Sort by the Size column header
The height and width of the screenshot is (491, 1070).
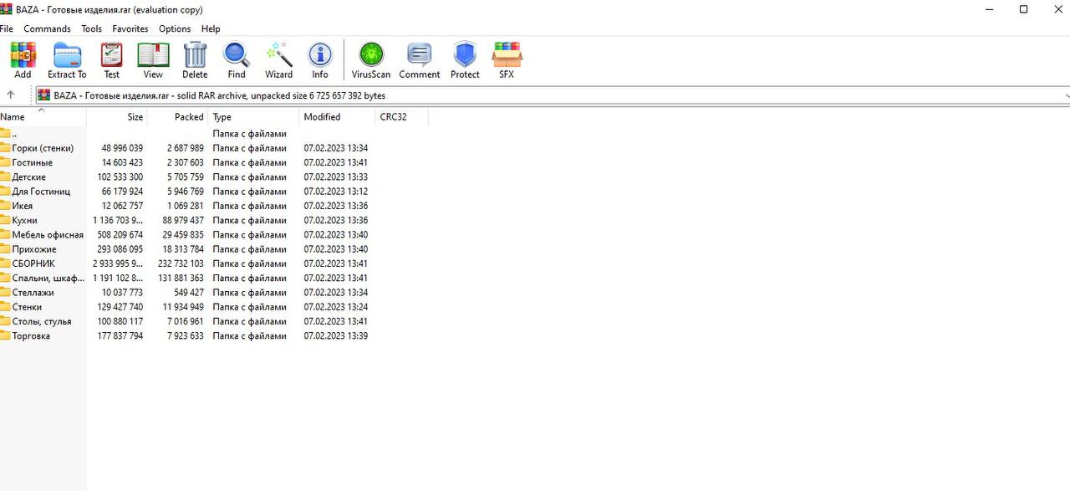pos(117,117)
